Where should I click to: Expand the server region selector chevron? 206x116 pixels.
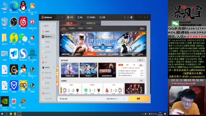click(x=124, y=99)
